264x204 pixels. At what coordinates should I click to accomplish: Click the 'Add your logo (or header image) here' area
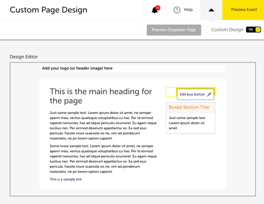click(133, 68)
